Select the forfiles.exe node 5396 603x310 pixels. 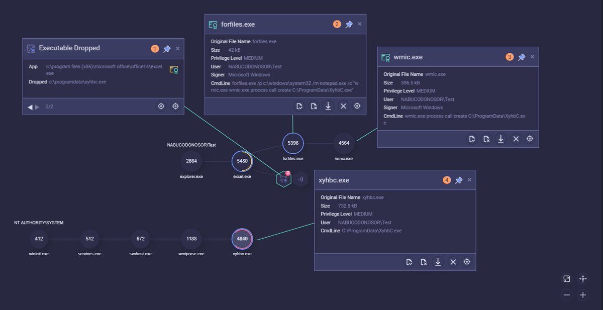(293, 143)
